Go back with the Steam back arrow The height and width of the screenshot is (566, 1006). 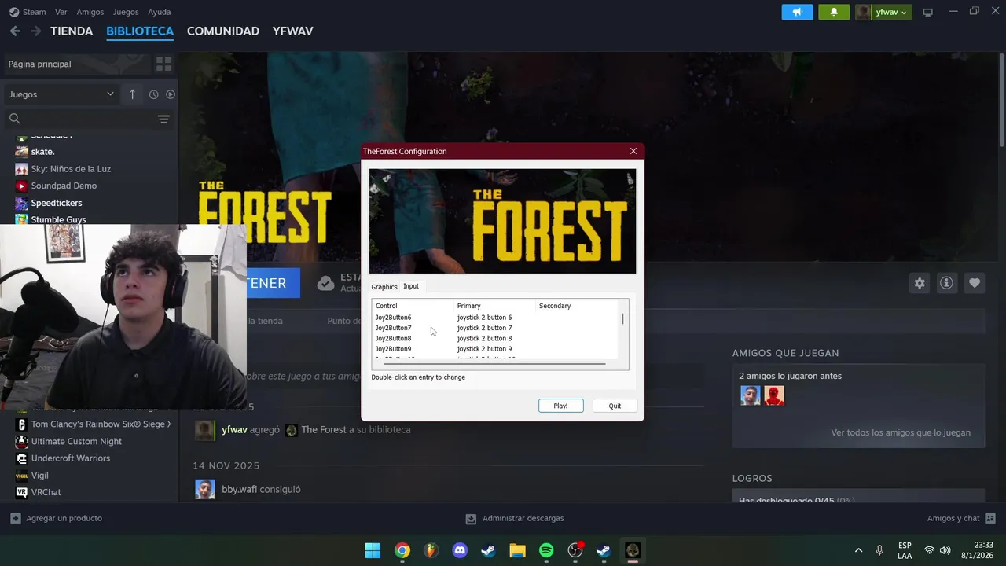[x=15, y=31]
